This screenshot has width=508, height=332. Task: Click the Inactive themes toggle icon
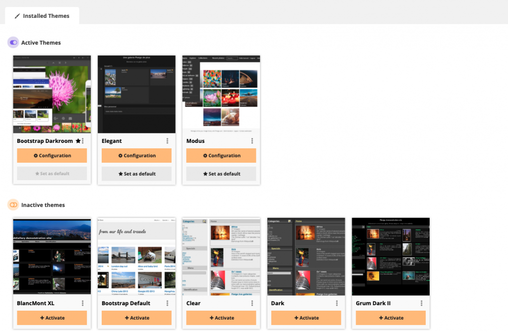pos(13,204)
